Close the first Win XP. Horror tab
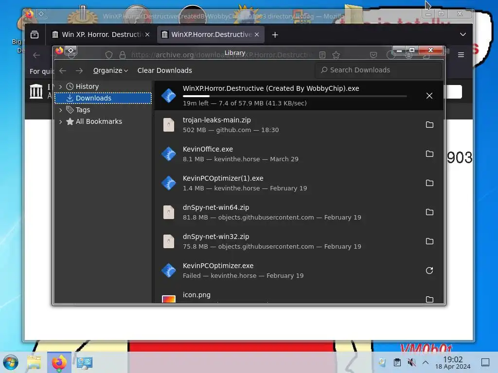498x373 pixels. tap(147, 34)
